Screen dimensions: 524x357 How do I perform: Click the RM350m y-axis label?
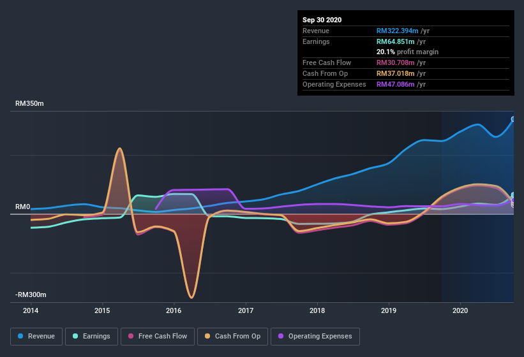pyautogui.click(x=30, y=103)
